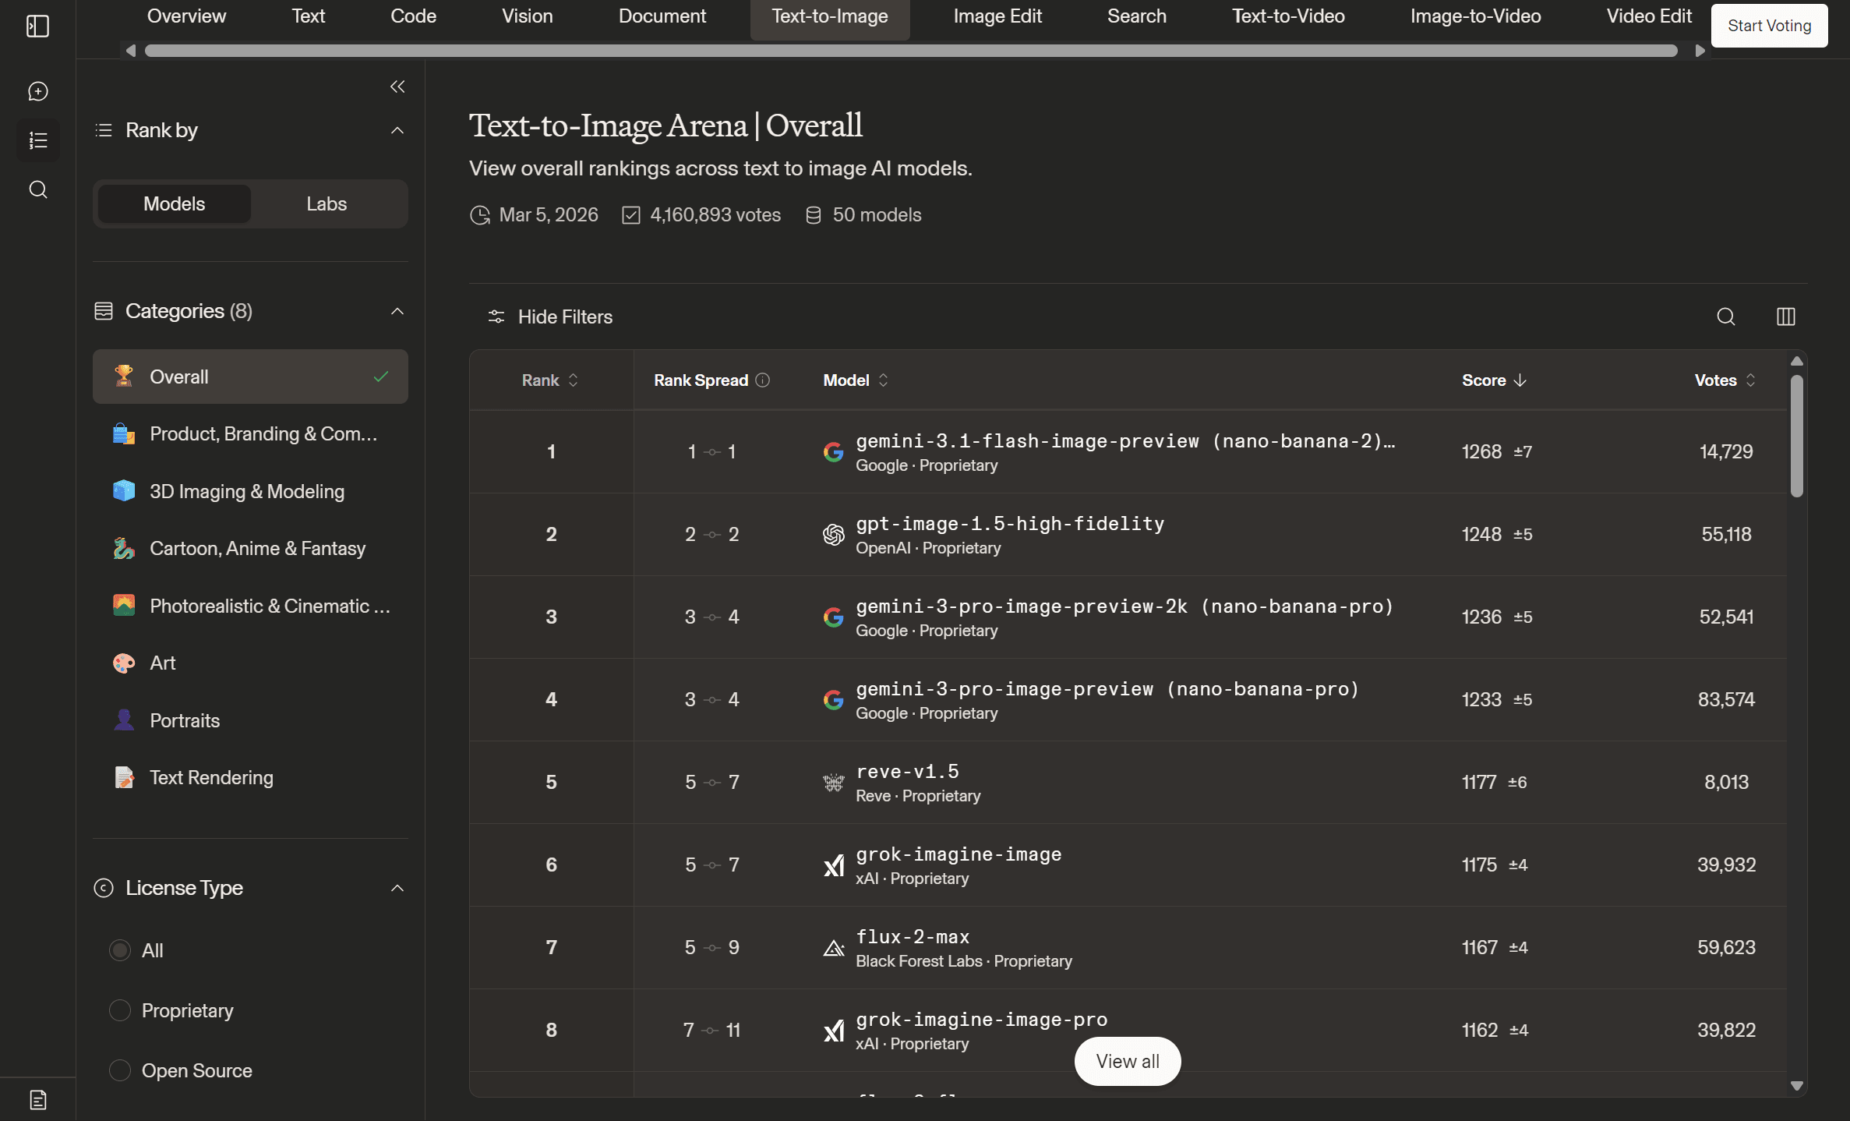Open column visibility icon above table
The height and width of the screenshot is (1121, 1850).
click(x=1785, y=316)
